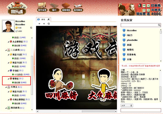
Task: Open the 四川麻将 game with the pigtailed character
Action: pyautogui.click(x=62, y=85)
